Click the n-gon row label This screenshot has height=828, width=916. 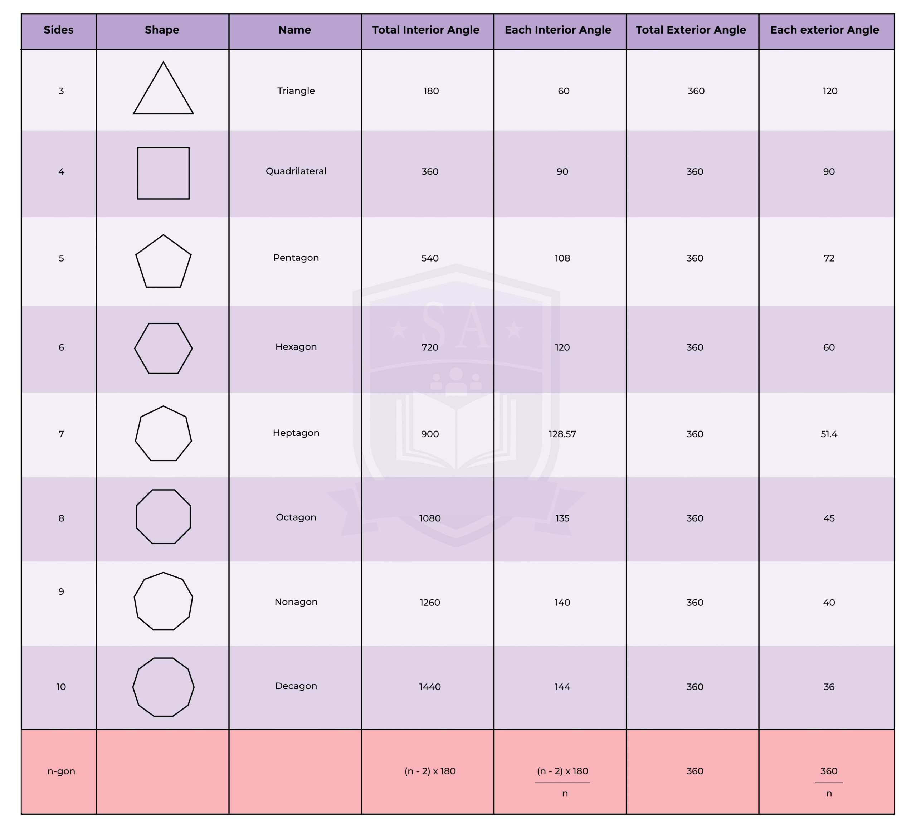pyautogui.click(x=61, y=771)
